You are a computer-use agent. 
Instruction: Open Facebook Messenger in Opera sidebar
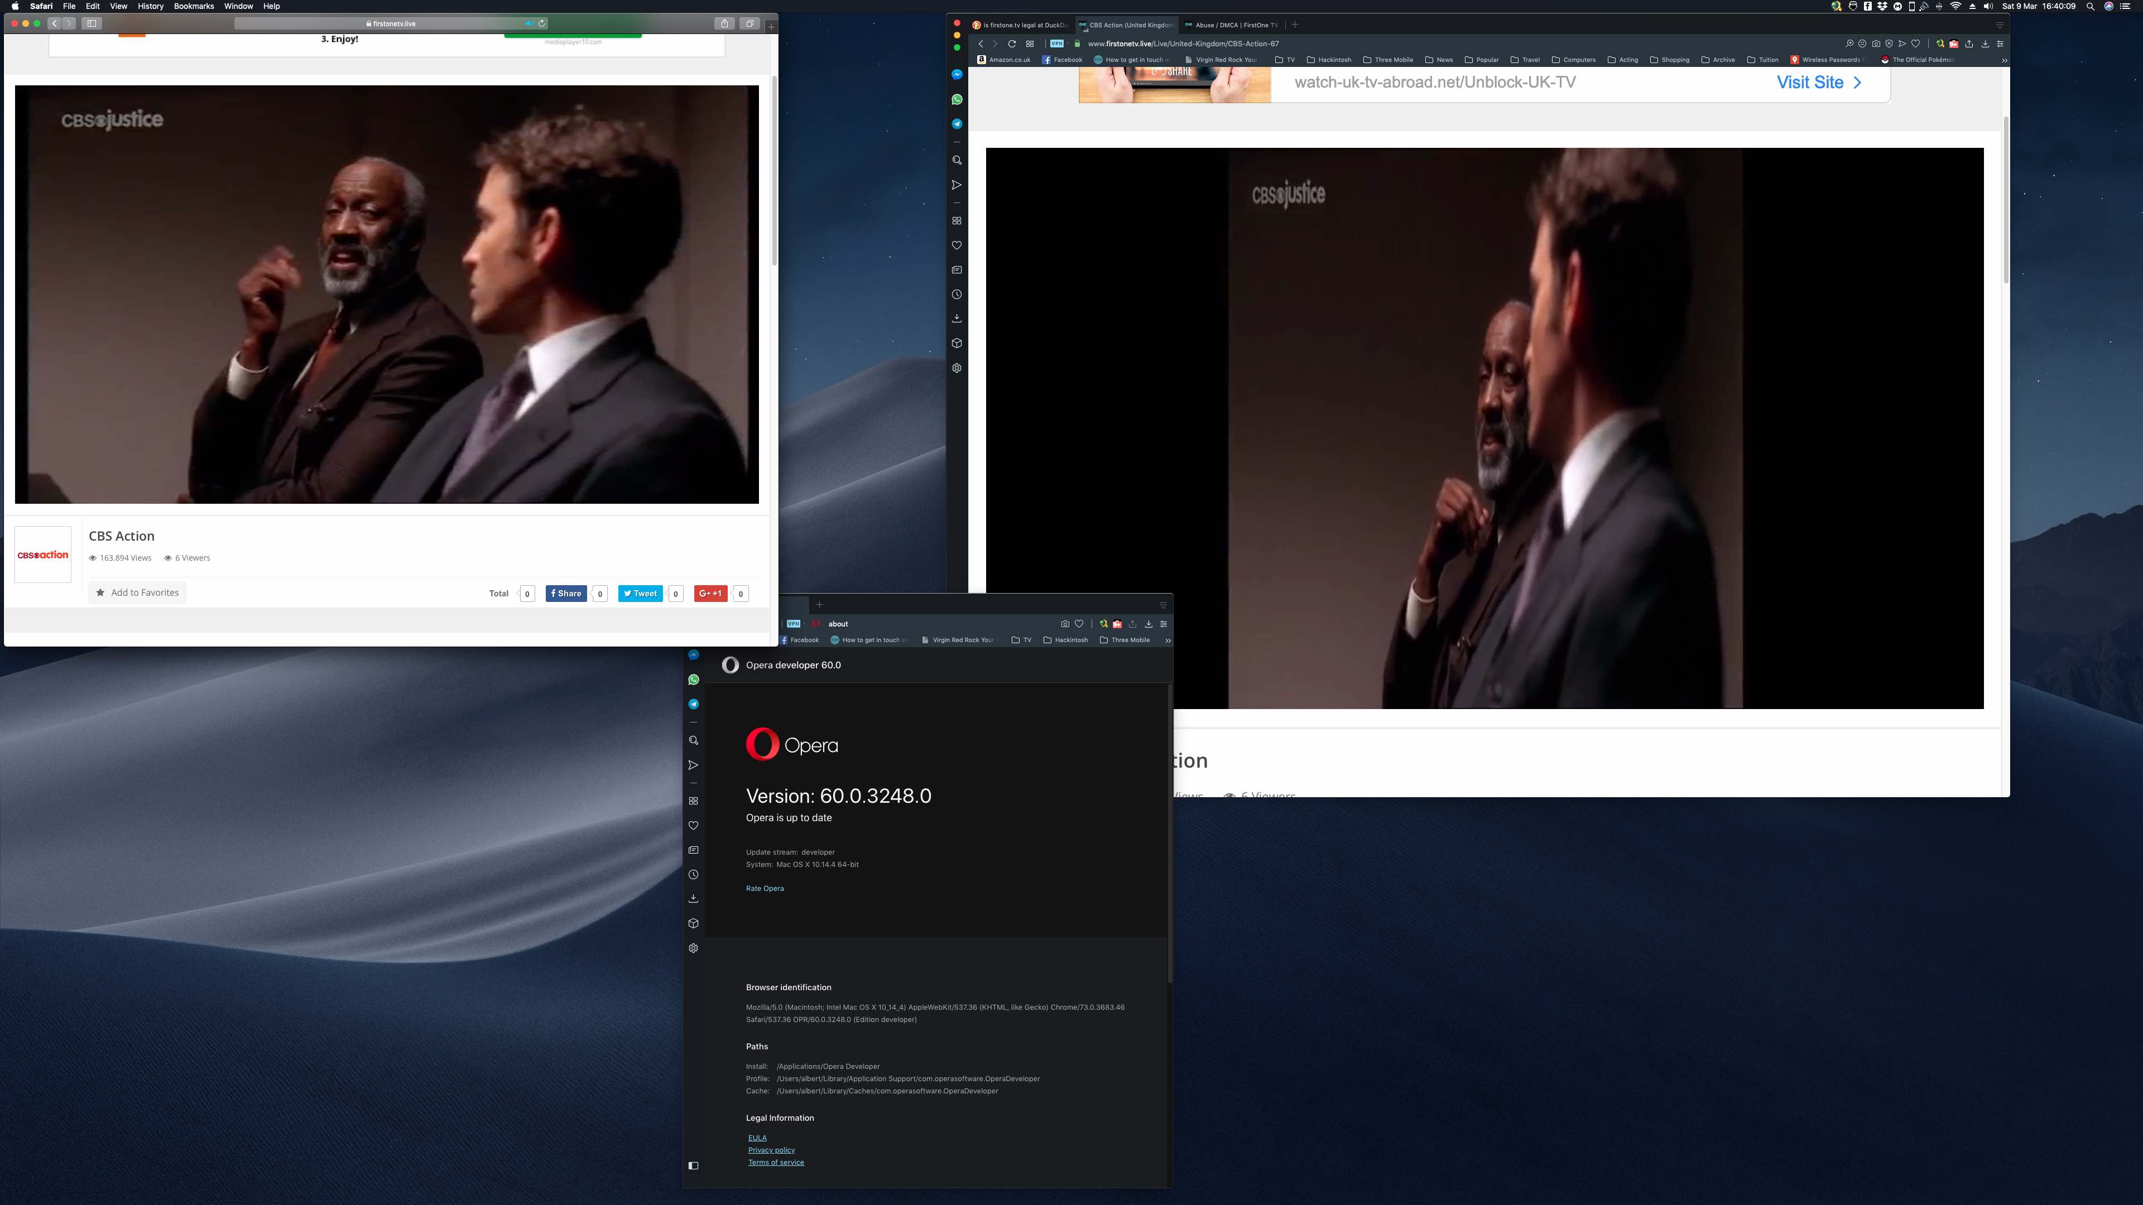(x=957, y=74)
